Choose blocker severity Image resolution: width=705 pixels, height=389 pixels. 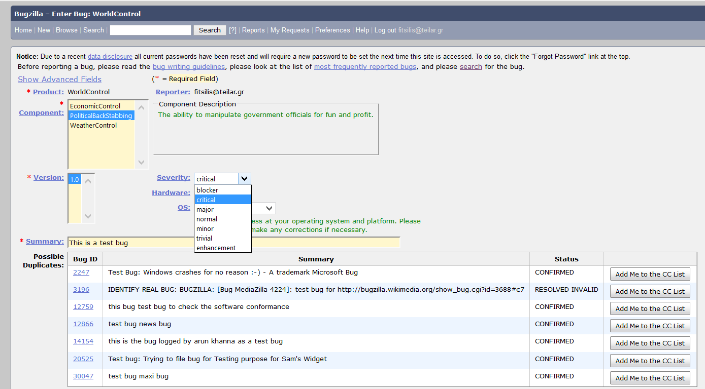[x=223, y=190]
